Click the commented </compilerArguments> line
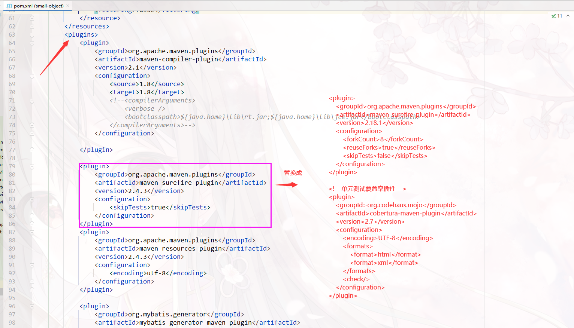The width and height of the screenshot is (574, 328). pos(152,125)
